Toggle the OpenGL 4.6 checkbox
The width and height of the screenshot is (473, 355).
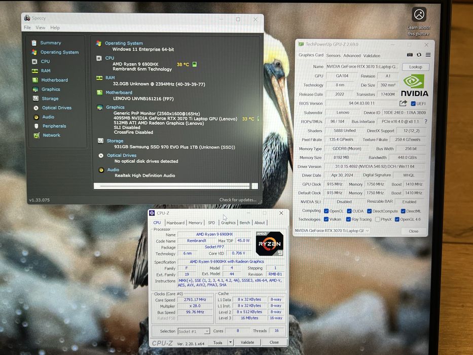tap(397, 219)
